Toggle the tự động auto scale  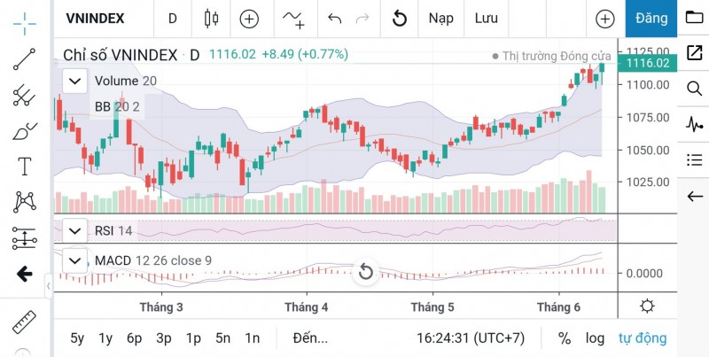[x=643, y=338]
